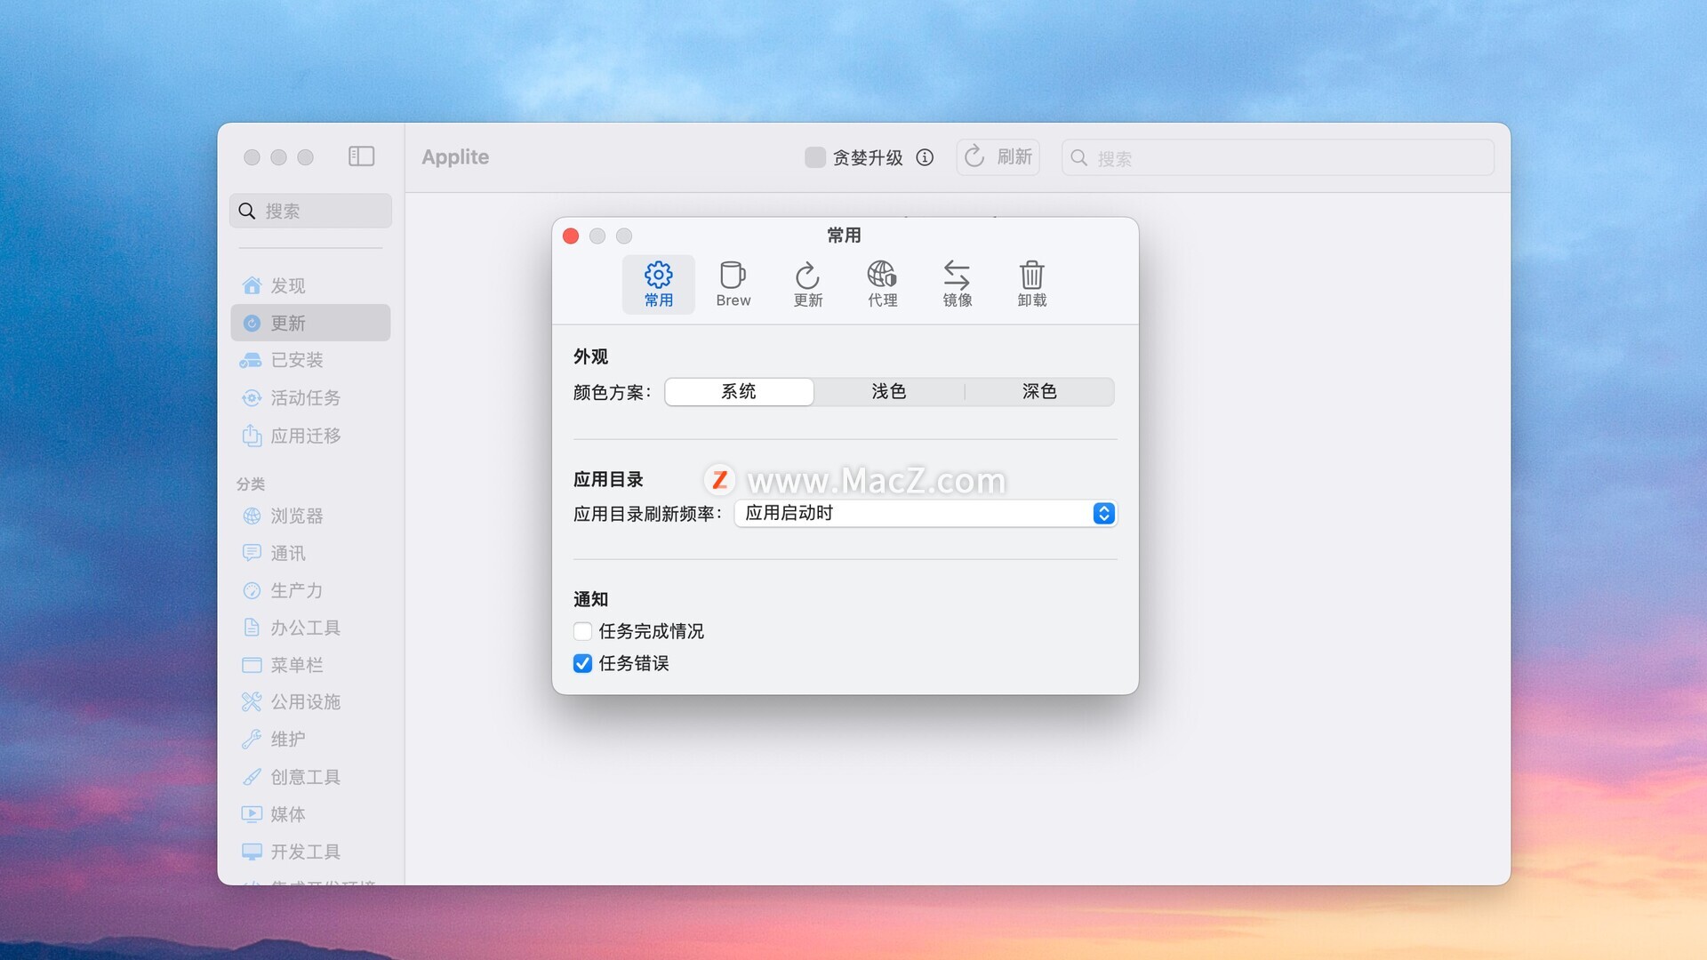
Task: Click the 刷新 refresh button
Action: pos(998,157)
